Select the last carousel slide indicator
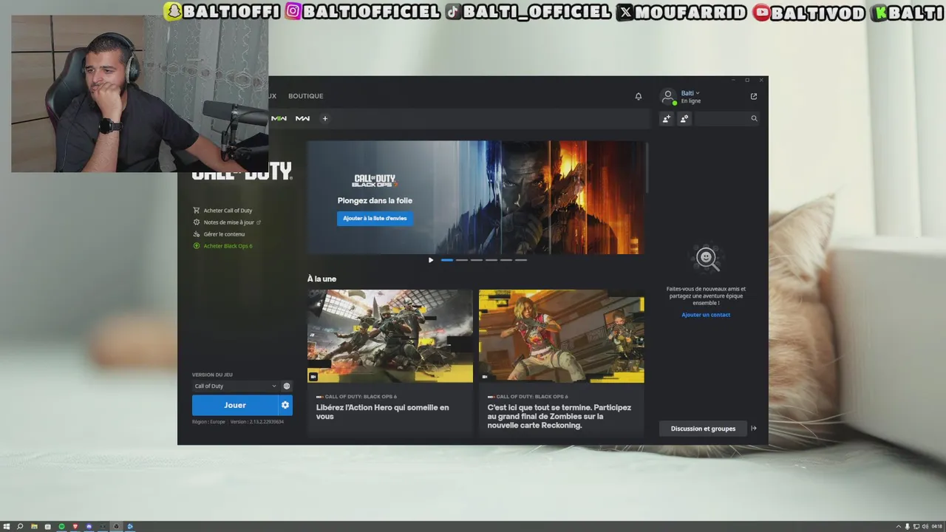Viewport: 946px width, 532px height. pos(521,260)
